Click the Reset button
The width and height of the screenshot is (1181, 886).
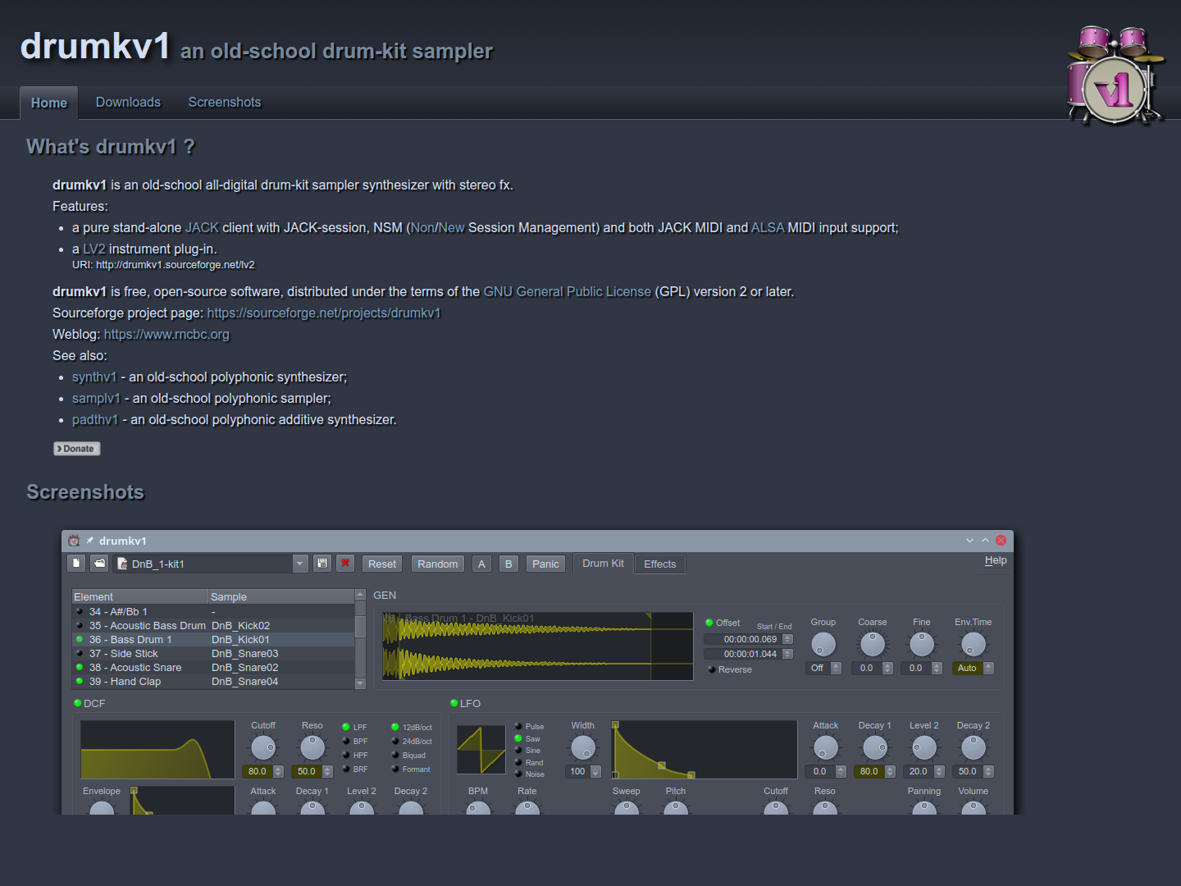[x=382, y=564]
